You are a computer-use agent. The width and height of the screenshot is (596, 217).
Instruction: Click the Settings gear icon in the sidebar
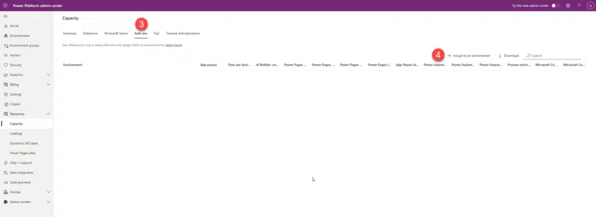coord(6,94)
